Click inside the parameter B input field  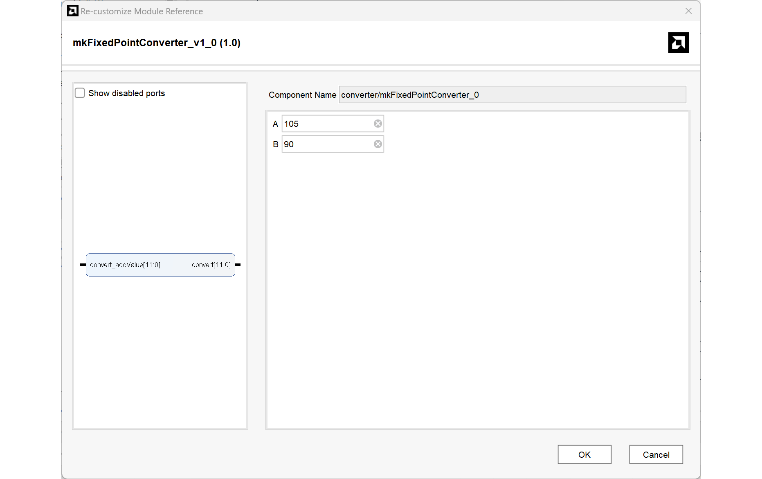point(327,144)
